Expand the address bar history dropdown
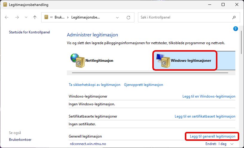Viewport: 244px width, 148px height. [117, 17]
